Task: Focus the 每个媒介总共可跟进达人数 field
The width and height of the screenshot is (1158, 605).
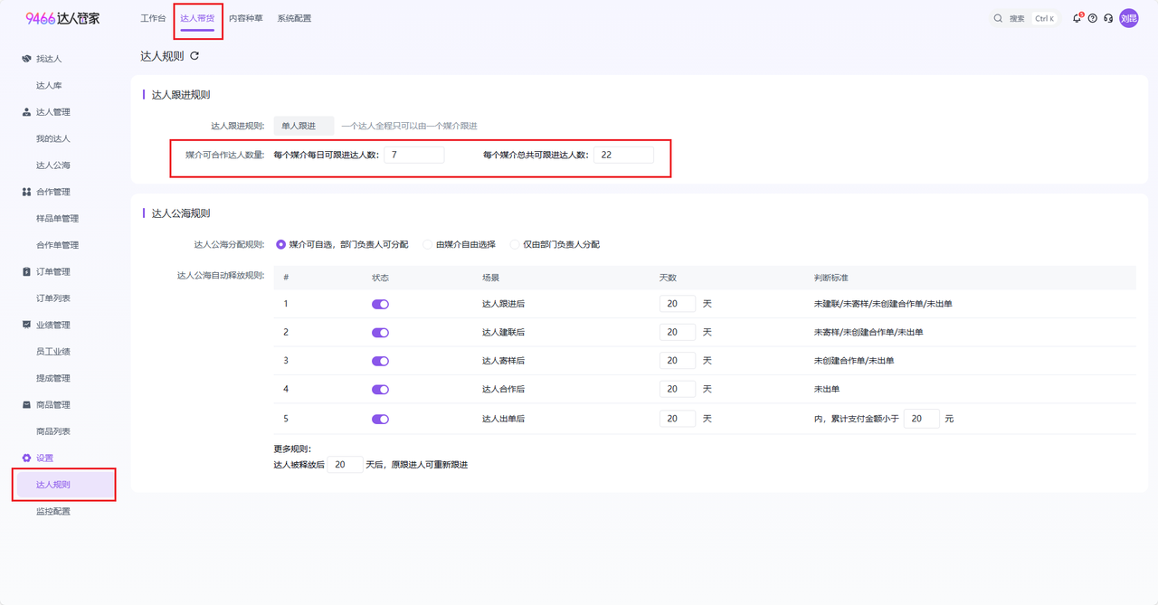Action: pyautogui.click(x=624, y=155)
